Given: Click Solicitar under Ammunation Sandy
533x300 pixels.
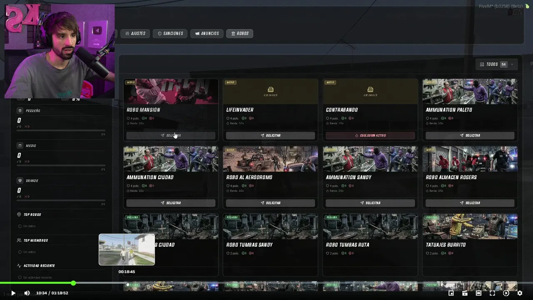Looking at the screenshot, I should coord(370,203).
